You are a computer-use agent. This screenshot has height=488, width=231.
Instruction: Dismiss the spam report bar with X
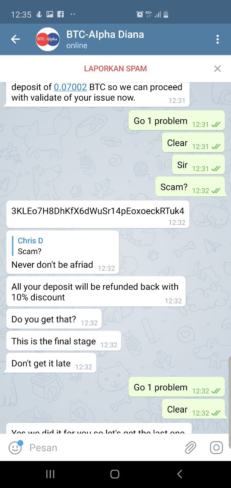pos(217,69)
